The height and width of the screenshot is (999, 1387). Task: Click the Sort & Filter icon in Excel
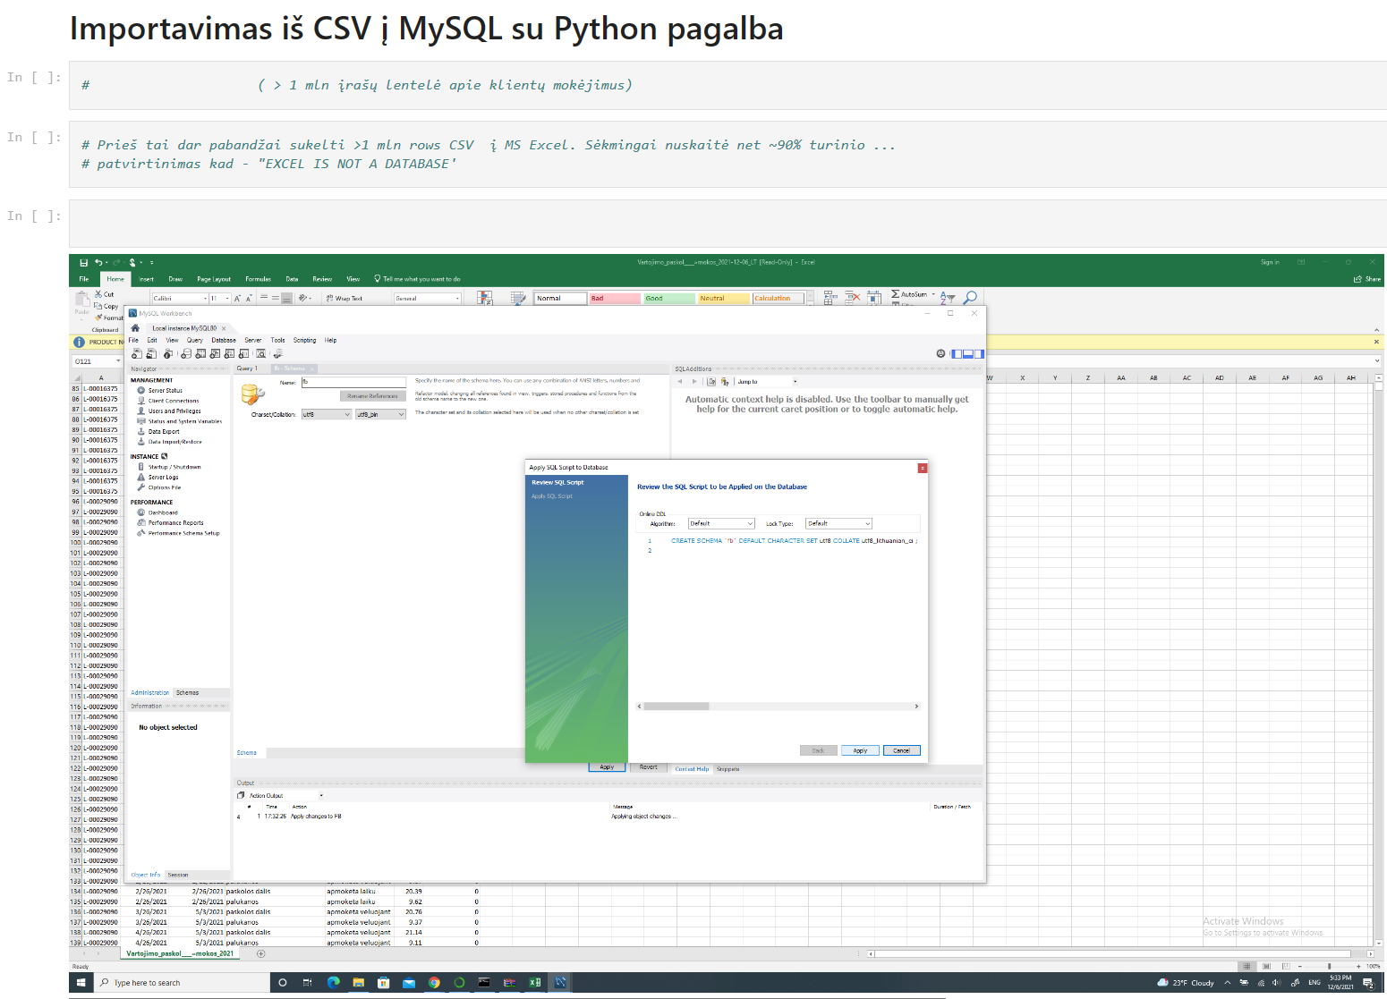[x=947, y=297]
